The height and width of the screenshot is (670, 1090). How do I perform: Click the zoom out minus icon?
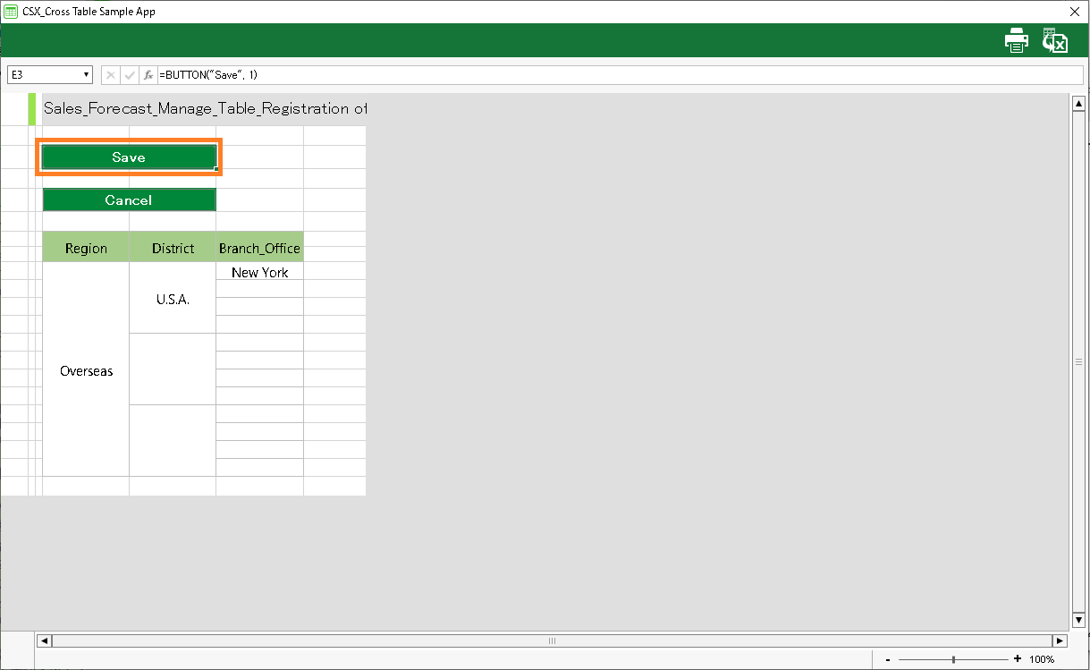pos(887,659)
